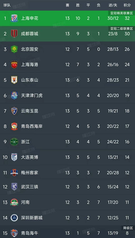This screenshot has width=135, height=238.
Task: Select the 球队 header label
Action: pyautogui.click(x=7, y=5)
